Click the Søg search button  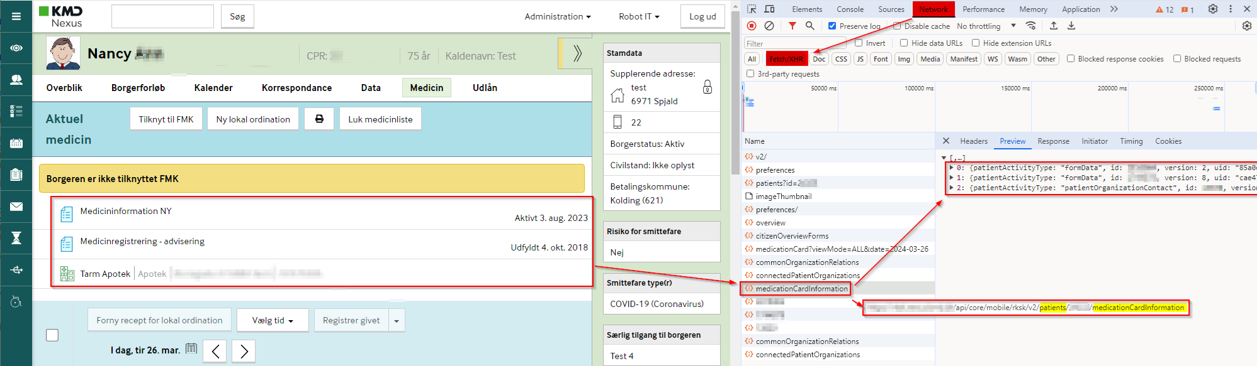click(237, 16)
